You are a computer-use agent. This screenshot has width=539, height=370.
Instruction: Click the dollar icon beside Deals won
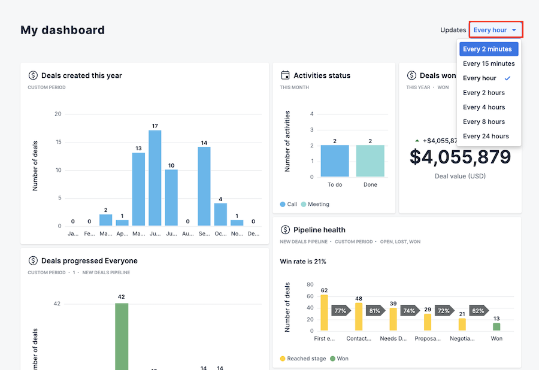[412, 75]
